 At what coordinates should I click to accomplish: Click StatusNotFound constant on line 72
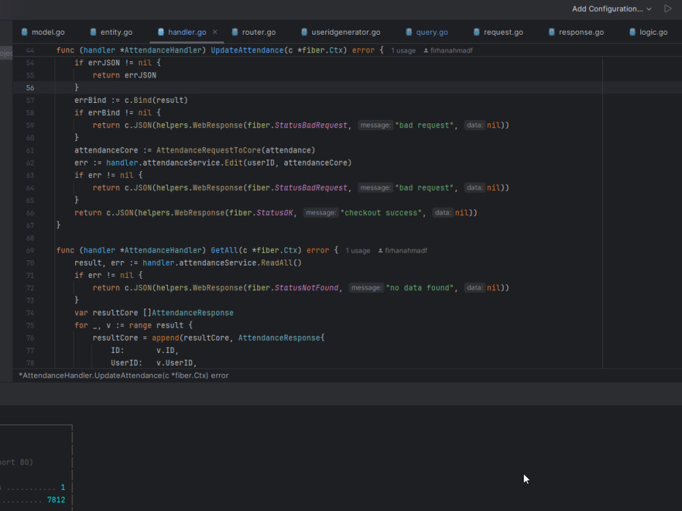(x=306, y=288)
